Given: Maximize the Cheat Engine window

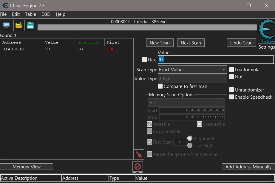Looking at the screenshot, I should click(249, 5).
